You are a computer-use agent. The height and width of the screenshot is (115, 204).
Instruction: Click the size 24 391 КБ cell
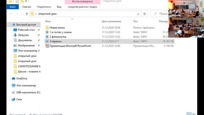(168, 41)
